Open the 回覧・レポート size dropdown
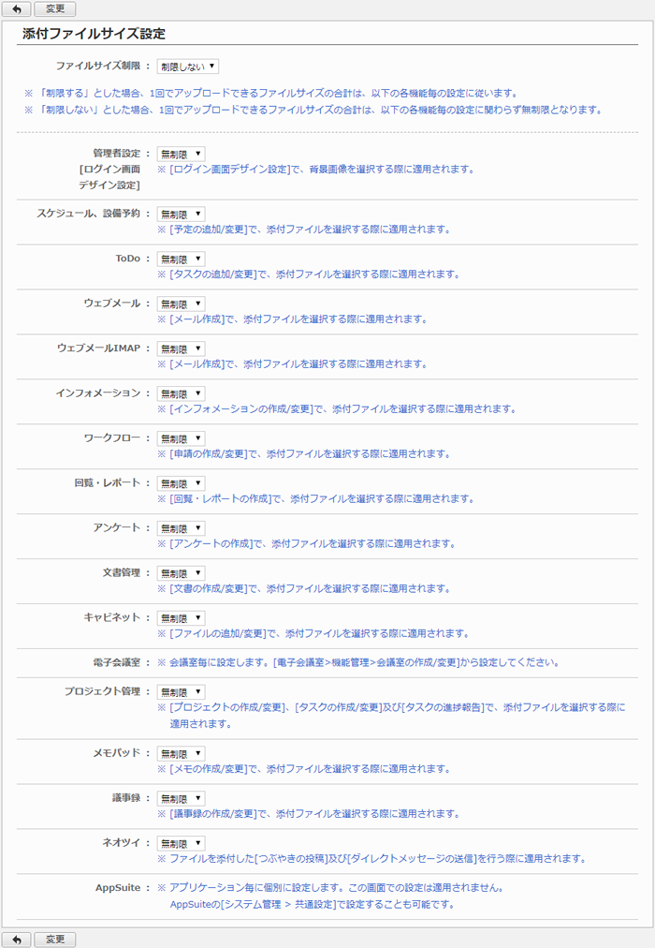The height and width of the screenshot is (948, 655). [181, 484]
